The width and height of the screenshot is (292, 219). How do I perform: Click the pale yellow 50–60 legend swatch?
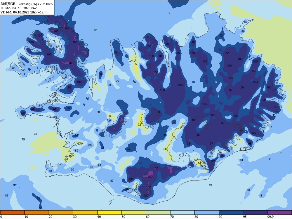point(134,213)
